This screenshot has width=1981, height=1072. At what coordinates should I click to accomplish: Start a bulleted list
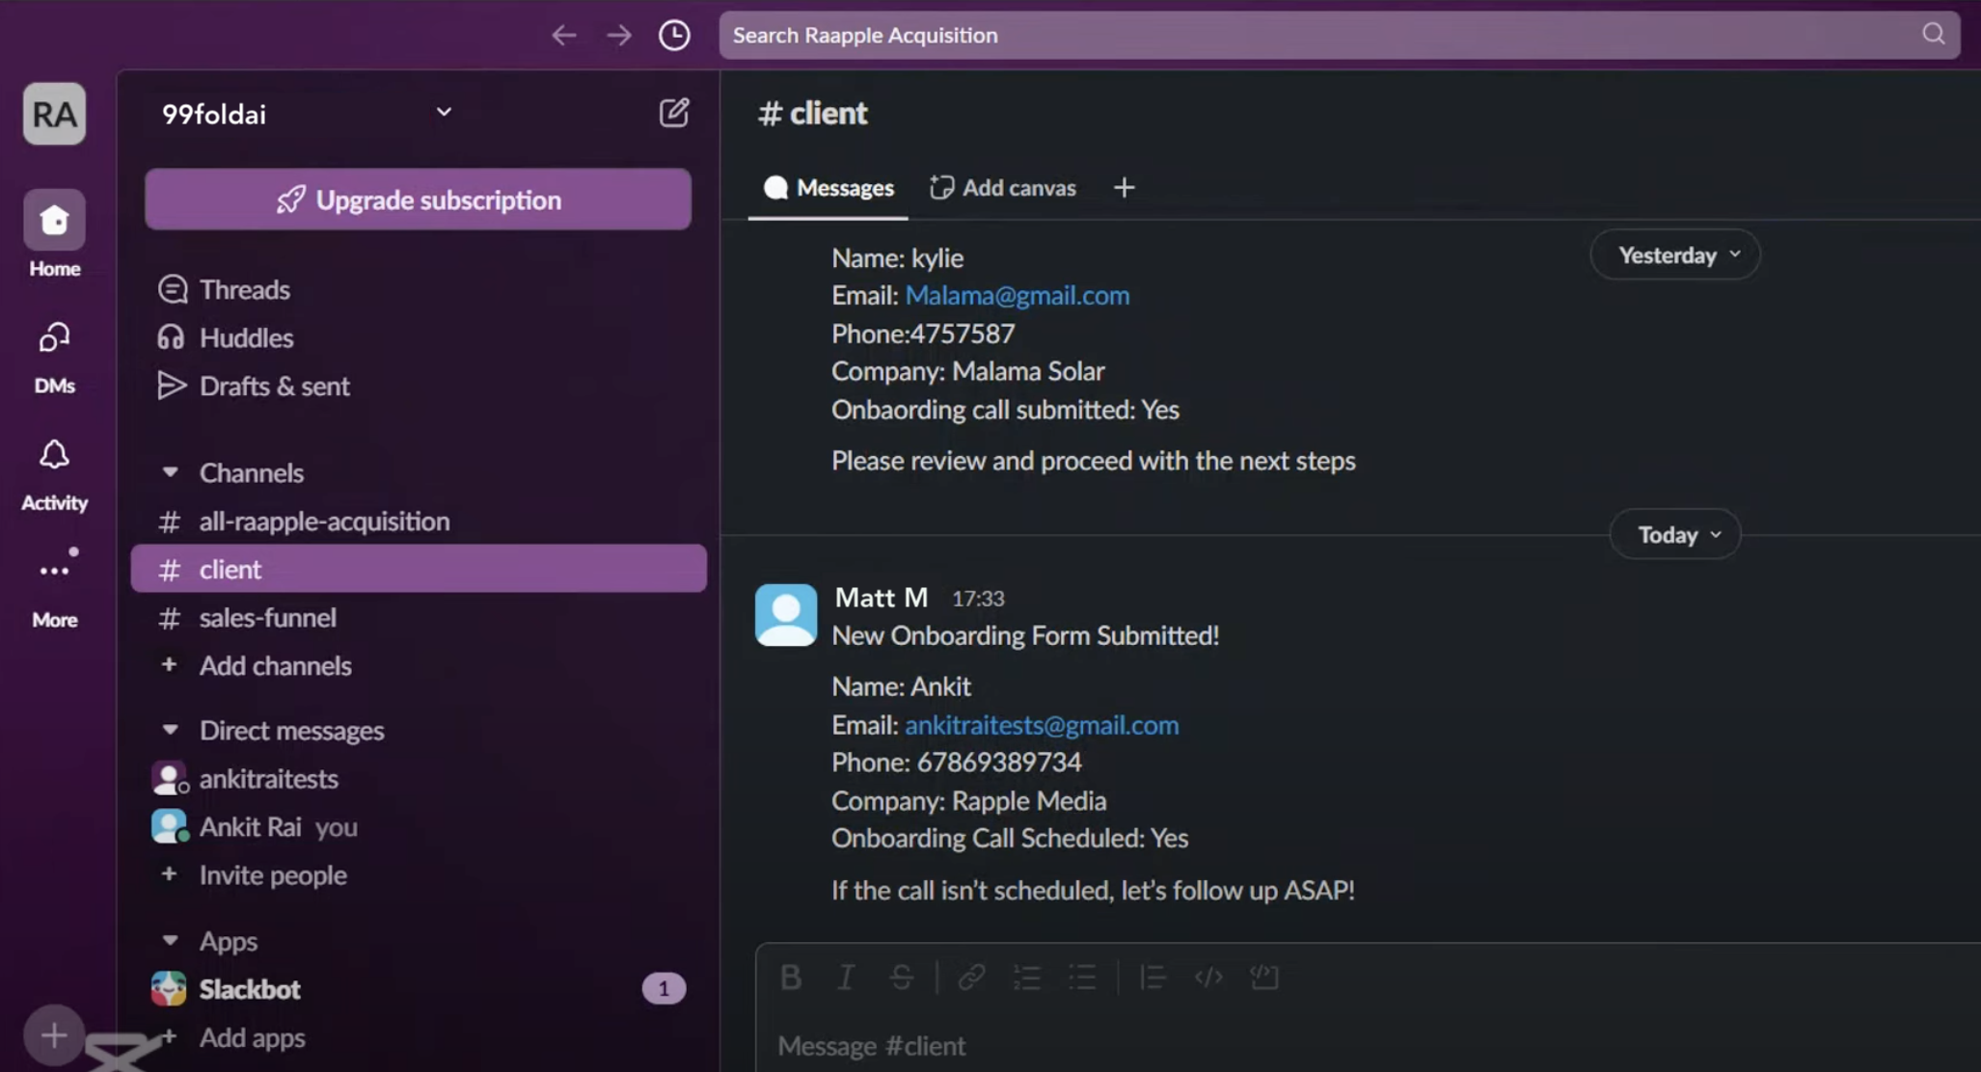tap(1082, 978)
